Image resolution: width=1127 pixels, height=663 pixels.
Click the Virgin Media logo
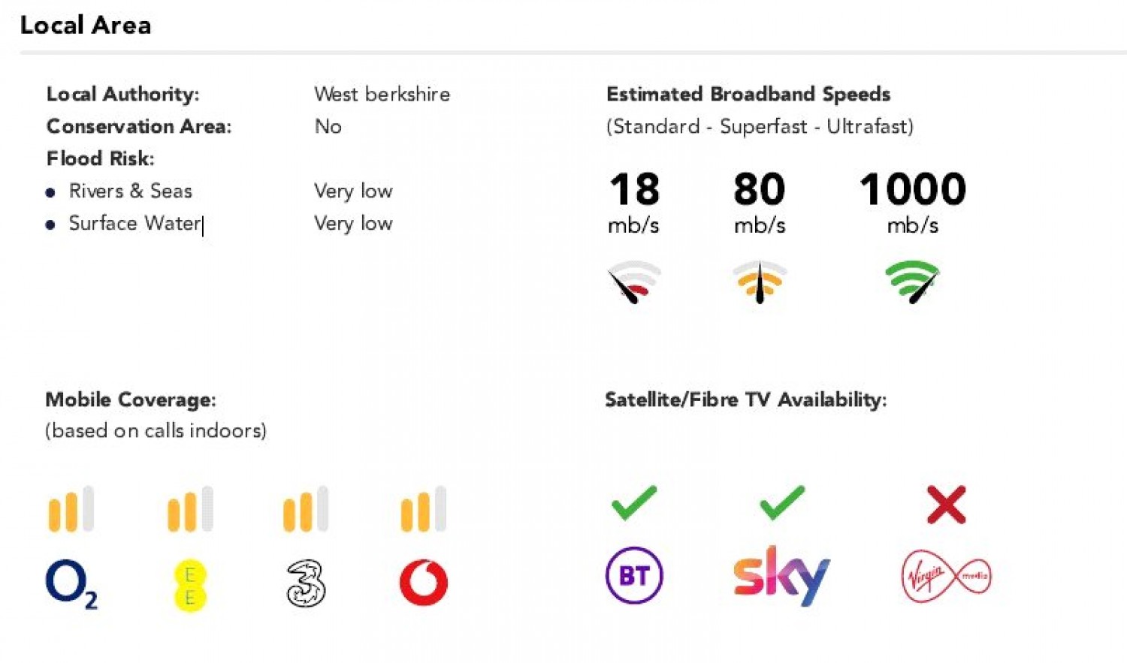tap(946, 577)
